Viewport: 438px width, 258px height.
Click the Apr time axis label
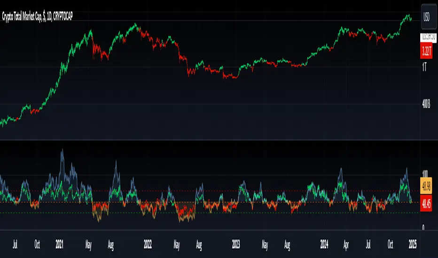[346, 245]
